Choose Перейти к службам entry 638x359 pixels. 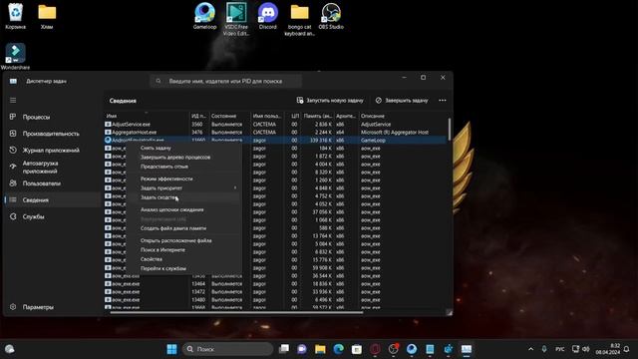tap(163, 268)
